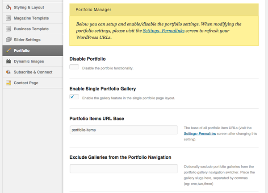Open the Styling & Layout section
The image size is (268, 193).
[33, 8]
